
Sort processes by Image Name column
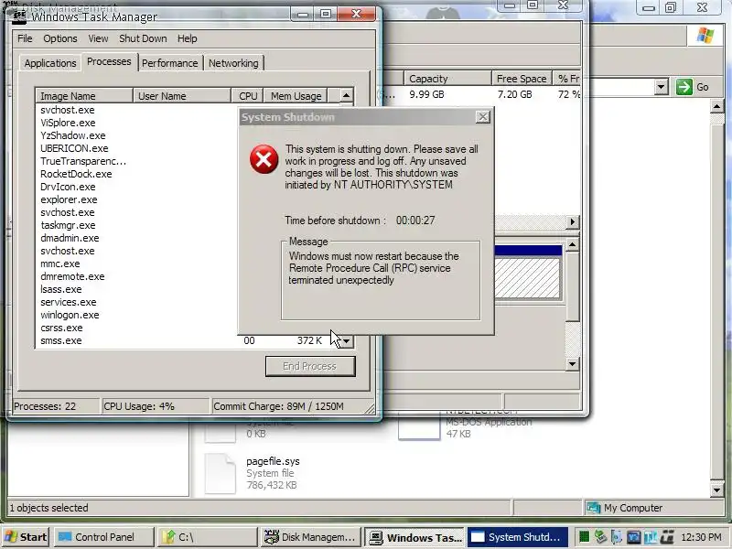coord(84,96)
